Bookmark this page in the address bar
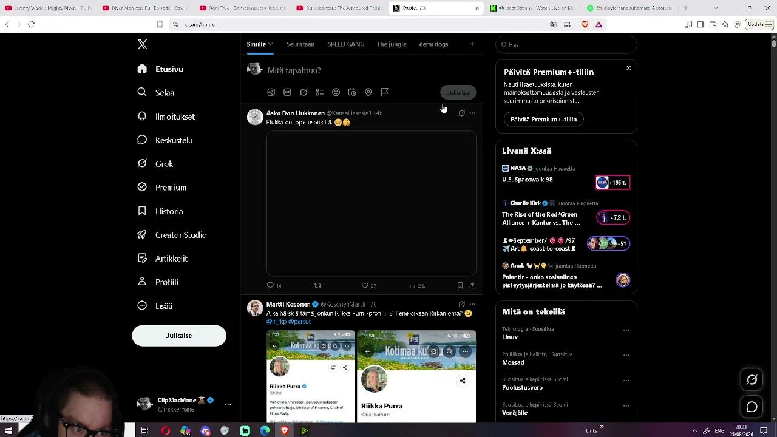Screen dimensions: 777x437 pos(160,24)
